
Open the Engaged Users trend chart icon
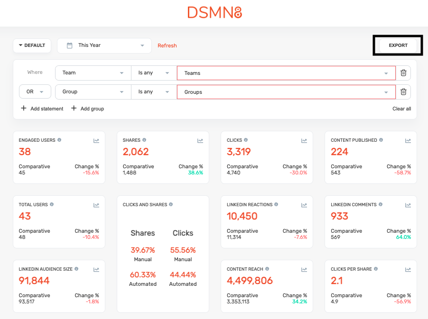coord(96,140)
